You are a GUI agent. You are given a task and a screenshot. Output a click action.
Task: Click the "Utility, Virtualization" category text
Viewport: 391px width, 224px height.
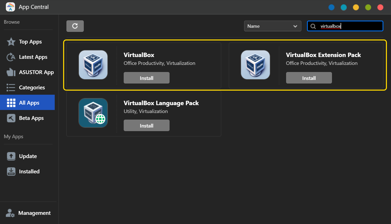(146, 111)
